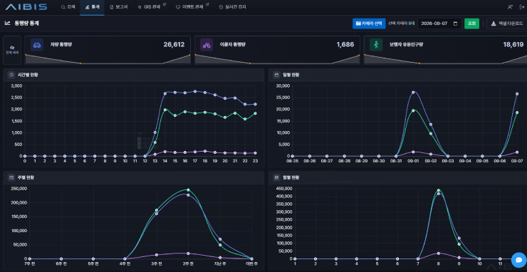Click the 3,000 axis label in hourly chart
Image resolution: width=527 pixels, height=272 pixels.
[16, 86]
